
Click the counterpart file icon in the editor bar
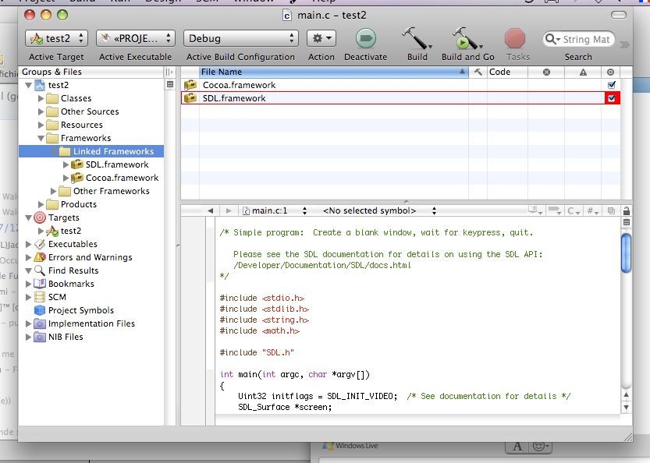(x=611, y=210)
